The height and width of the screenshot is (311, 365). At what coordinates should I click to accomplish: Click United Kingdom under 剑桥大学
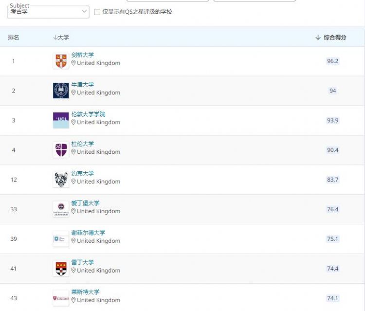point(98,63)
